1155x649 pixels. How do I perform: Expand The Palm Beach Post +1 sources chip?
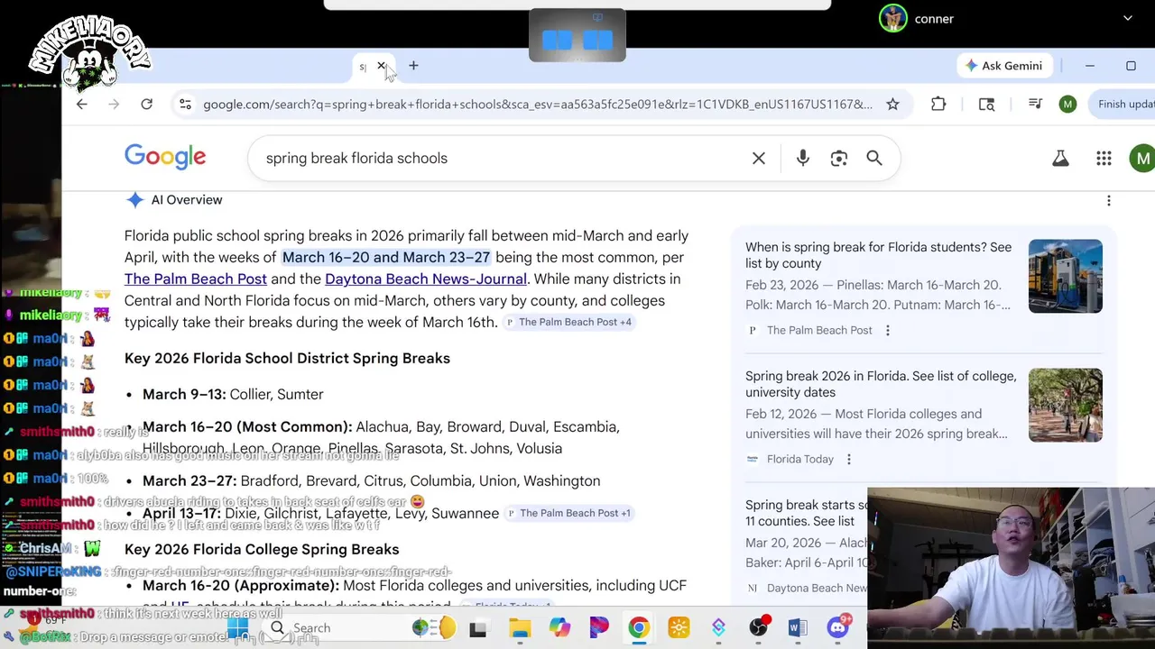click(x=569, y=513)
